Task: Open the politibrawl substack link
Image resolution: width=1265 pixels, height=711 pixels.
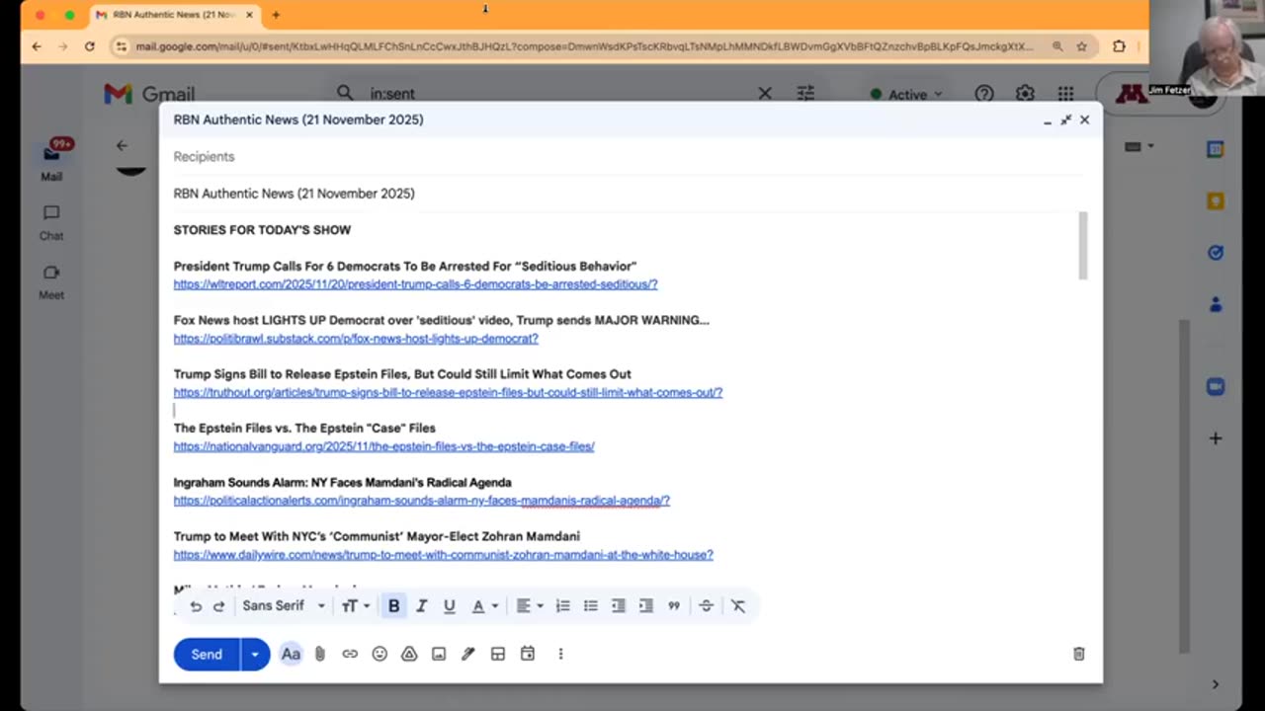Action: (x=356, y=339)
